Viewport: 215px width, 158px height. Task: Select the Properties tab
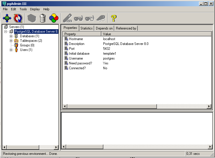pyautogui.click(x=70, y=28)
